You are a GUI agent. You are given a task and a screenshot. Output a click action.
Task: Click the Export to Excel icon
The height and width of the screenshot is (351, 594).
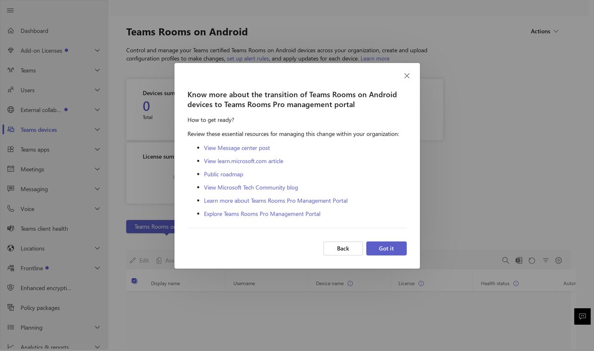(x=519, y=261)
